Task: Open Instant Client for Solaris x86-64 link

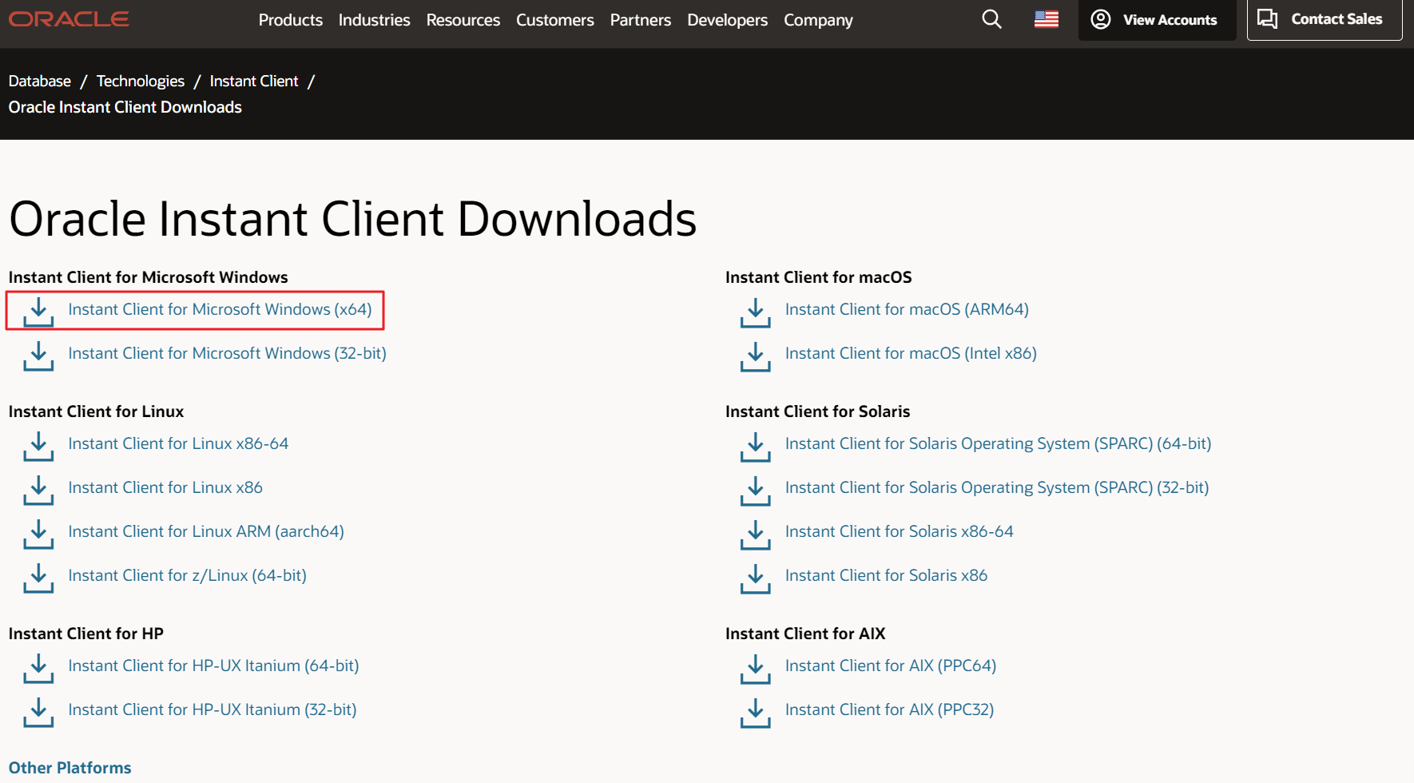Action: point(900,531)
